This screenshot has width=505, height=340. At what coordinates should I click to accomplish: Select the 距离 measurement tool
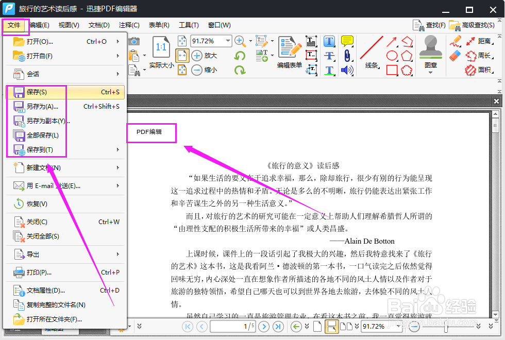click(480, 41)
